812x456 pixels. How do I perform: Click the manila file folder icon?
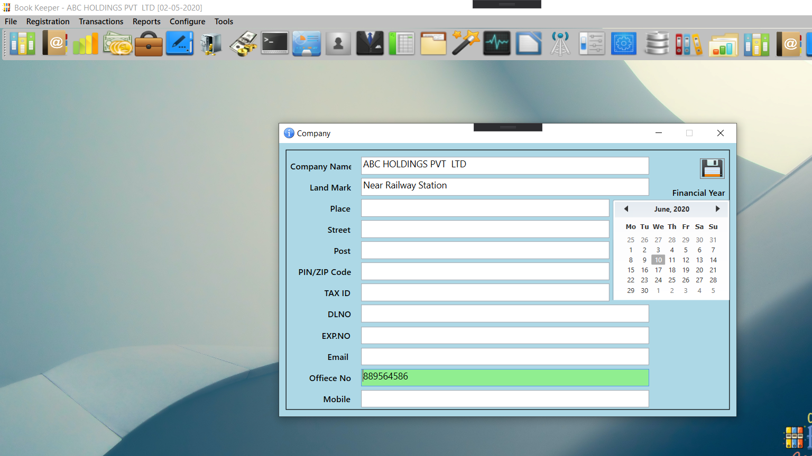433,44
